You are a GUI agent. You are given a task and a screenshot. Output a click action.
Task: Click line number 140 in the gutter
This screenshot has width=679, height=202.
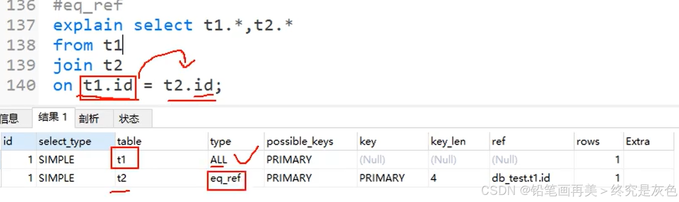pyautogui.click(x=21, y=85)
